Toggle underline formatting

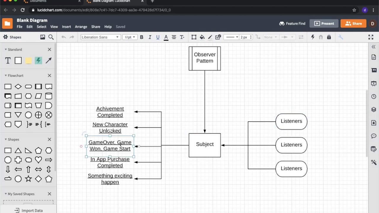[x=158, y=37]
